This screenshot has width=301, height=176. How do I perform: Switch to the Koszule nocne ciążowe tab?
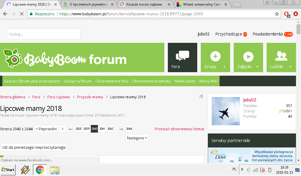[144, 4]
